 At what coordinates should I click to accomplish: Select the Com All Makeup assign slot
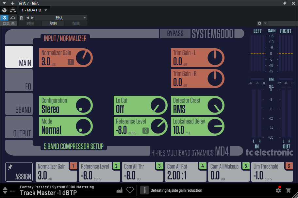(x=229, y=172)
